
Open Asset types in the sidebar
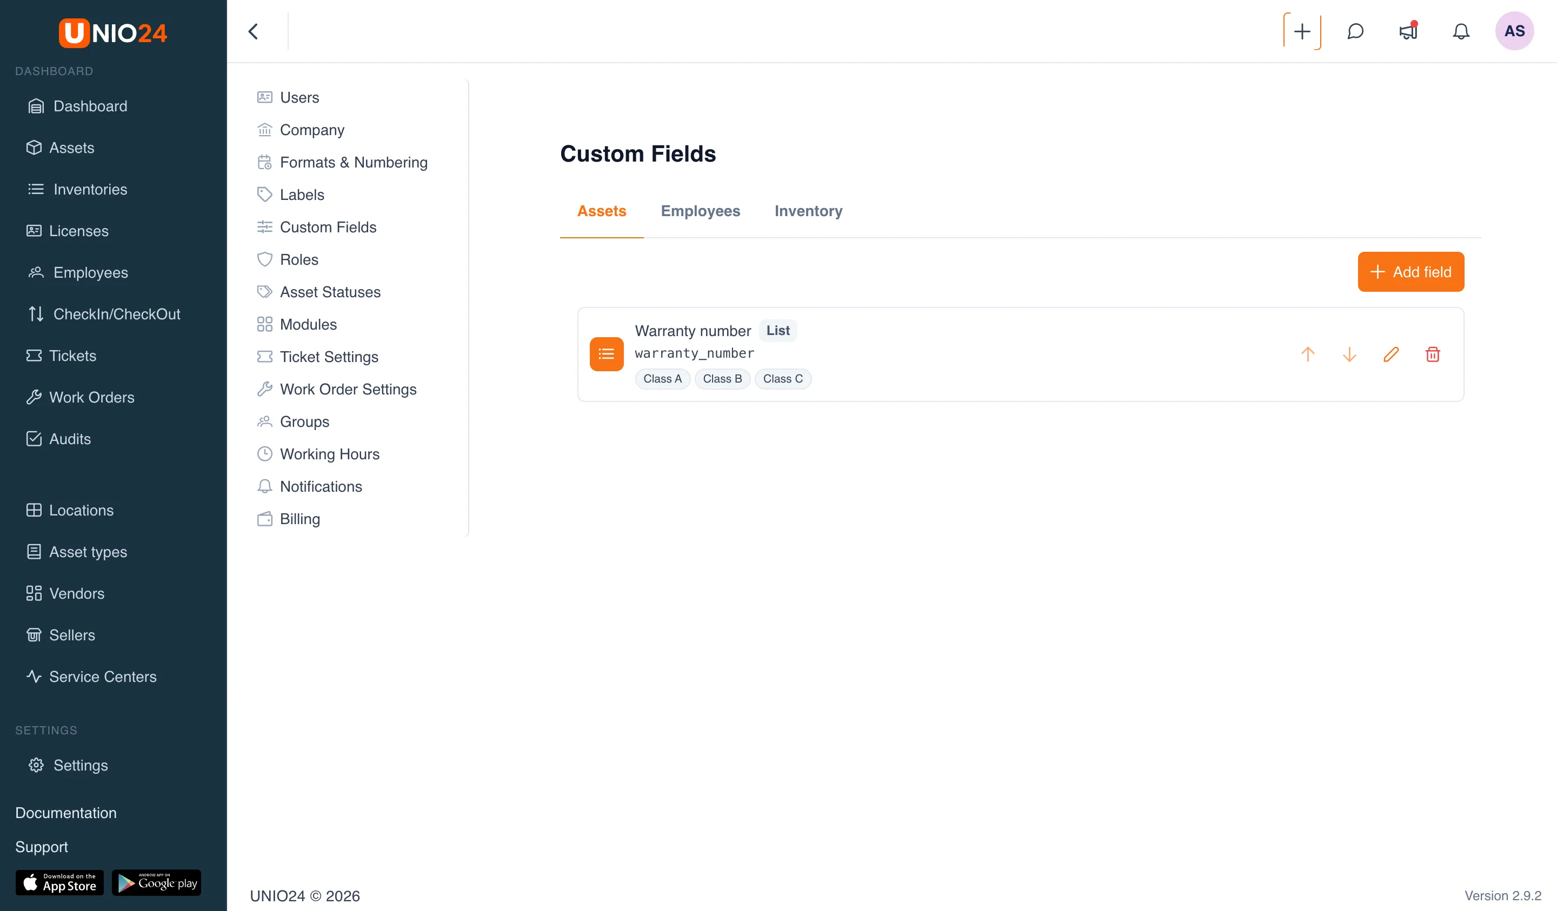77,552
